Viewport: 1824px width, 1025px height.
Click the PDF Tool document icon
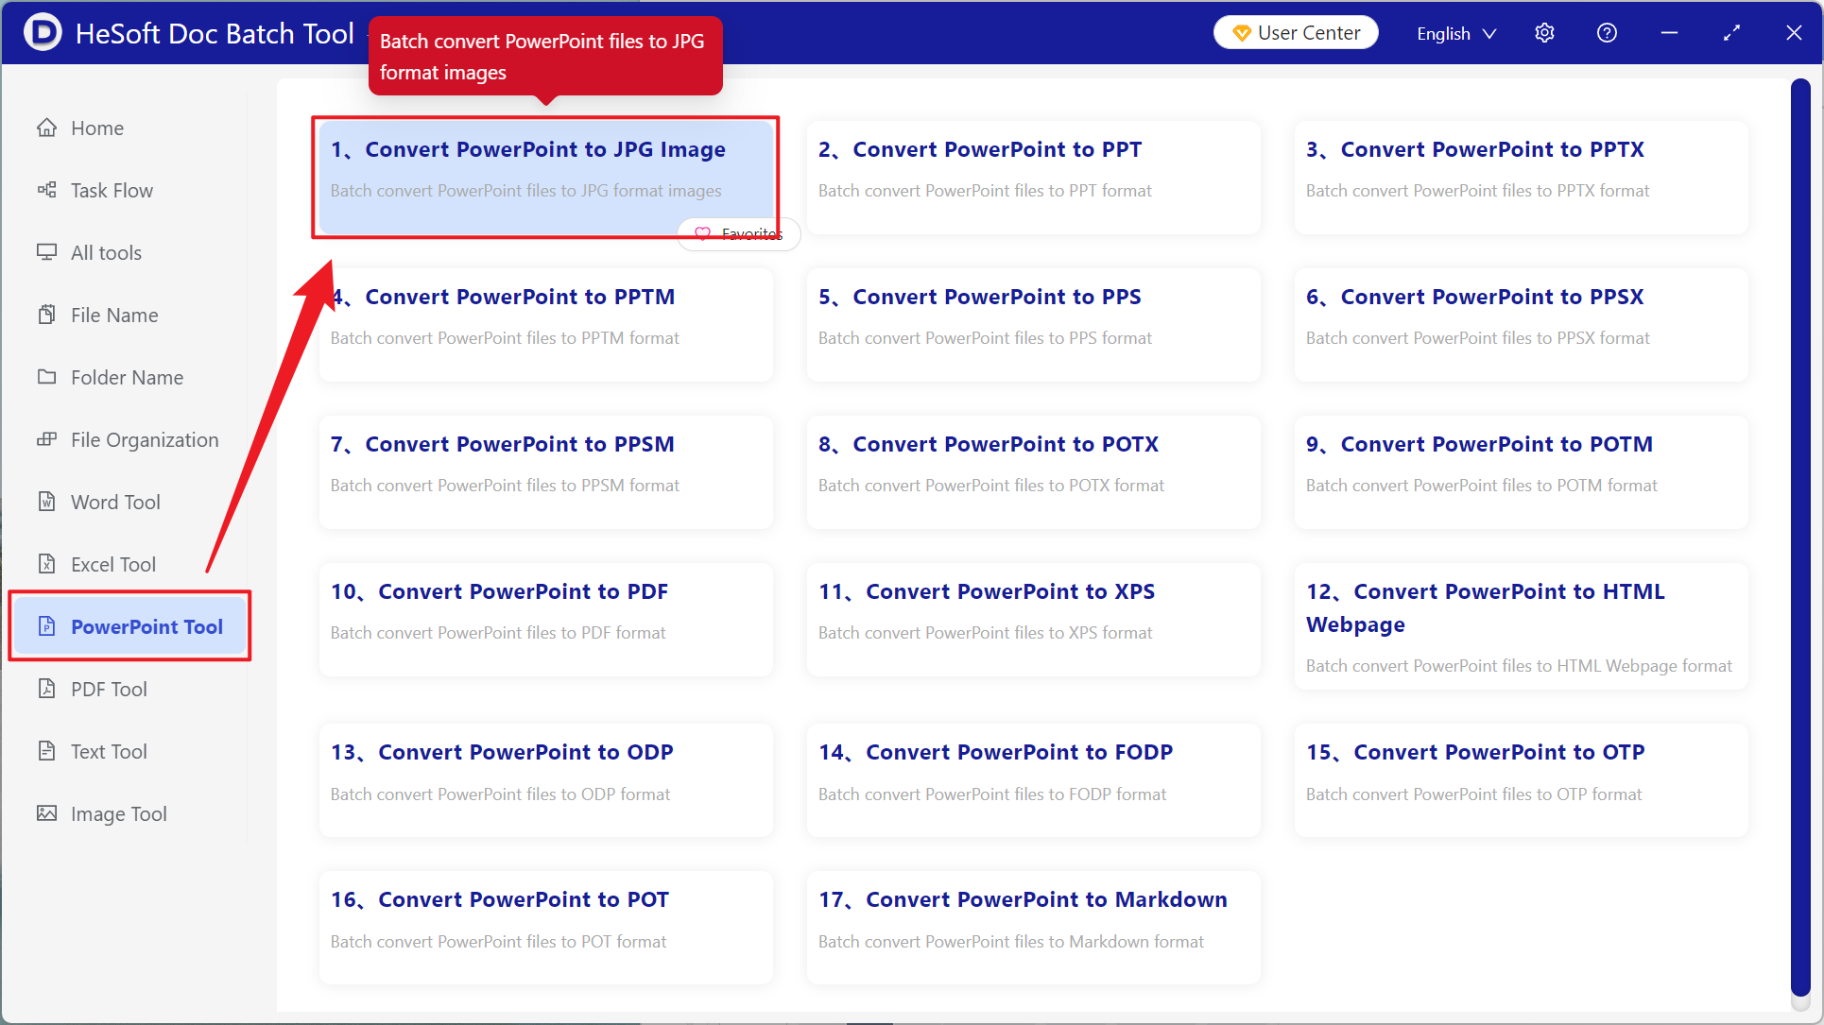pyautogui.click(x=46, y=689)
